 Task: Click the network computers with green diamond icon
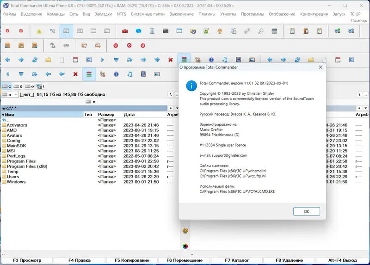pos(338,31)
